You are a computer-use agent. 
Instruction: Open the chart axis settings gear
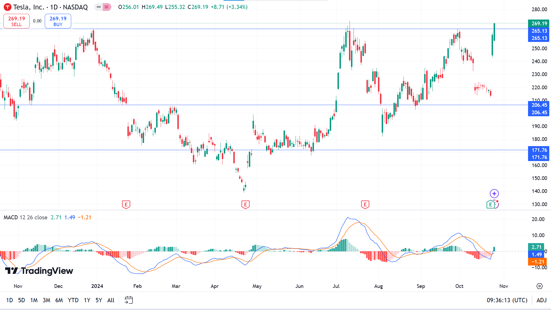540,286
